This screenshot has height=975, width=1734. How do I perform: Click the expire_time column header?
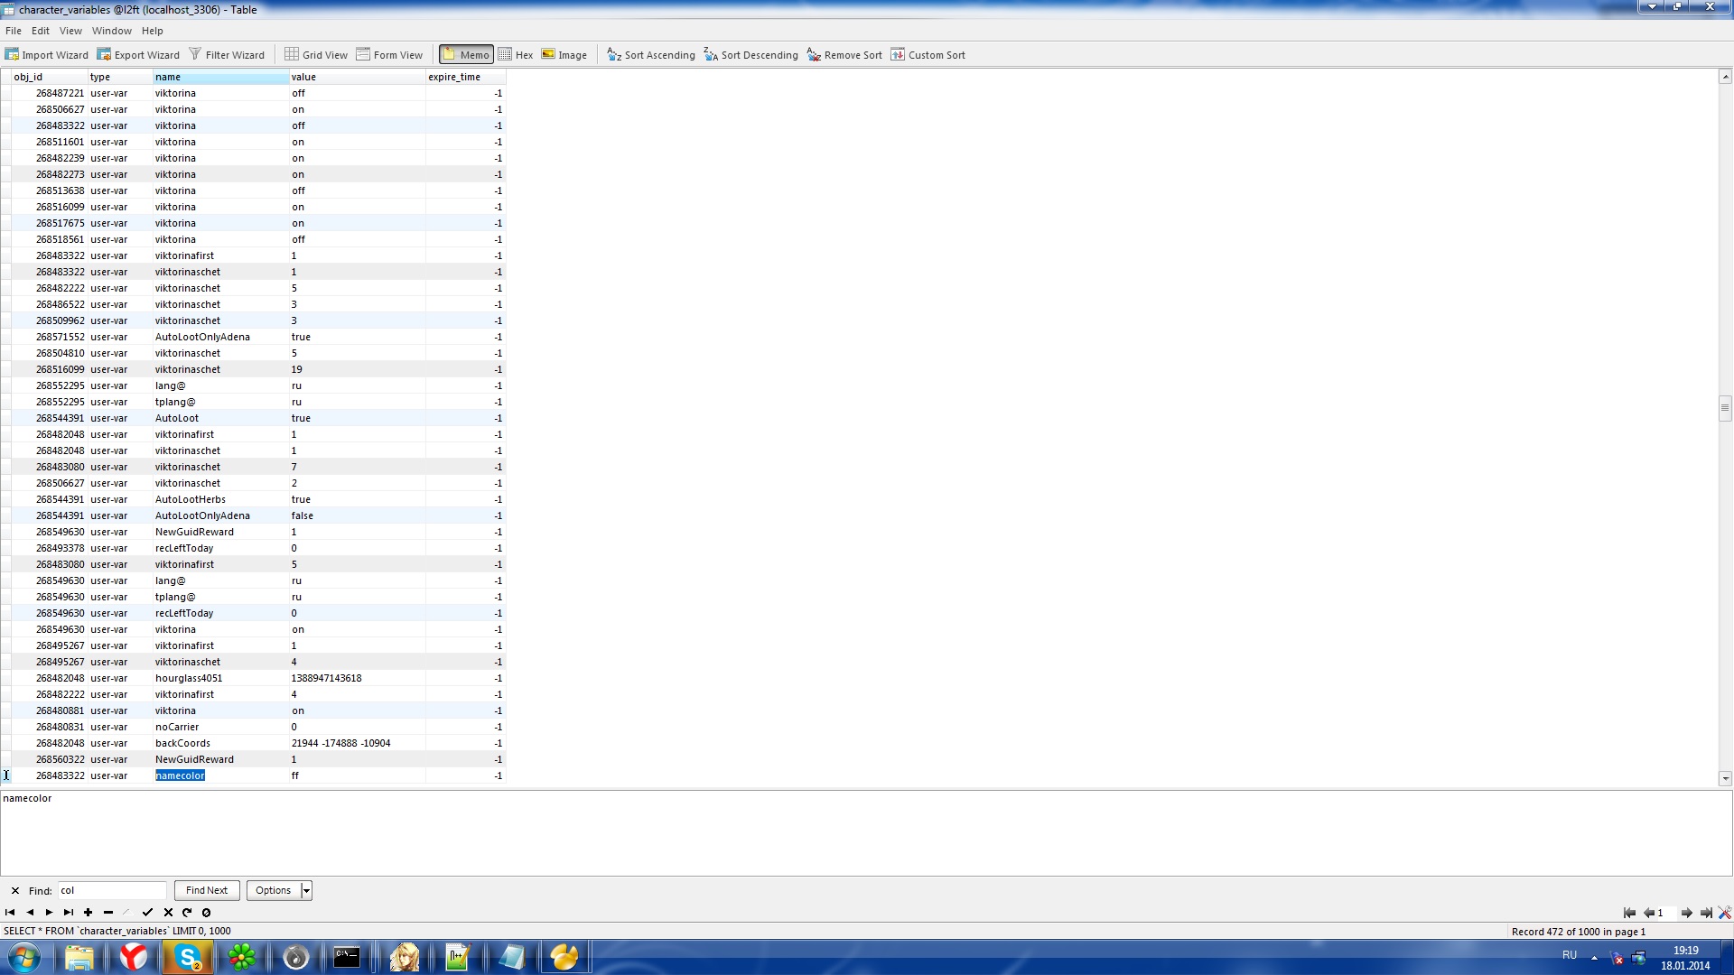coord(465,77)
